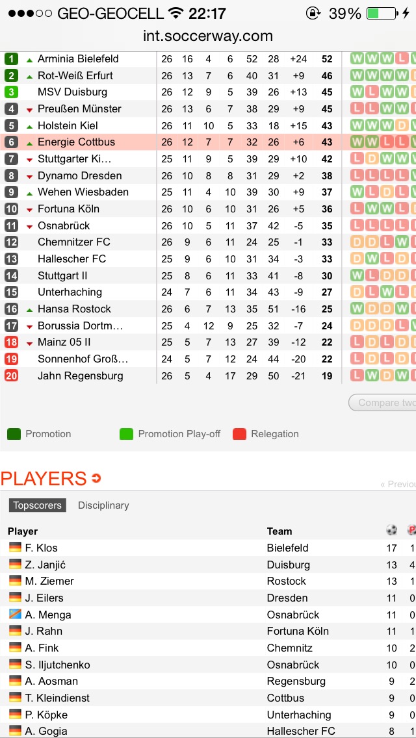
Task: Click the red down arrow beside Preußen Münster
Action: 29,109
